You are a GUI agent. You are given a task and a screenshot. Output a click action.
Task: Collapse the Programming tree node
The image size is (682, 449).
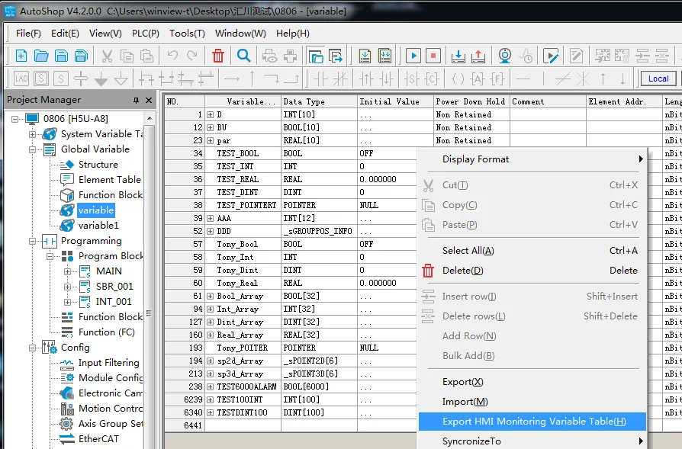pyautogui.click(x=33, y=241)
